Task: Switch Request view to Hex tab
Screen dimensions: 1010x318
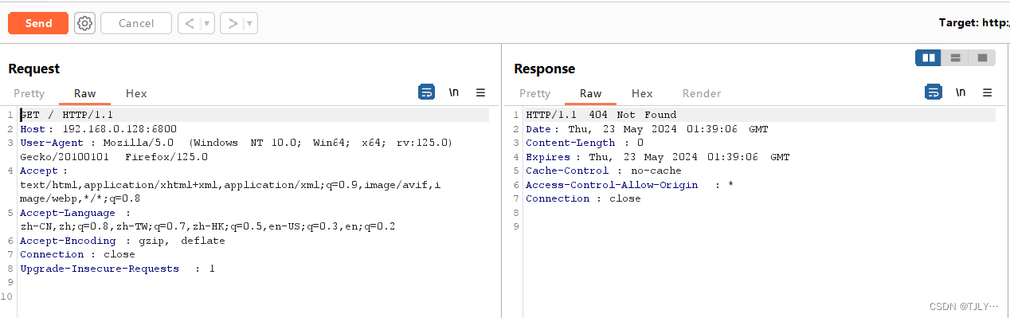Action: [x=136, y=93]
